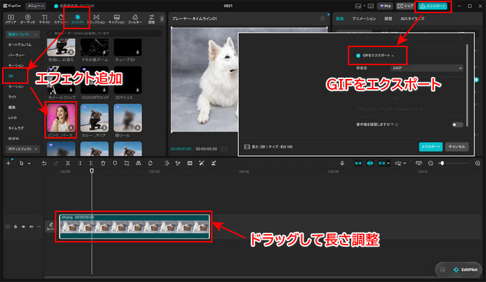Screen dimensions: 486x282
Task: Select the キューブ3D effect thumbnail
Action: [128, 47]
